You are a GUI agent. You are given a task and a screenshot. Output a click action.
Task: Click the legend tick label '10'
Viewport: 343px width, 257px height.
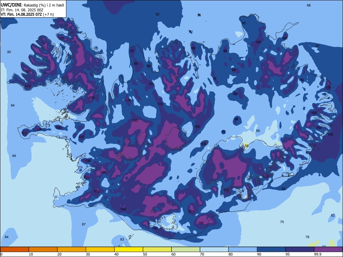[31, 254]
